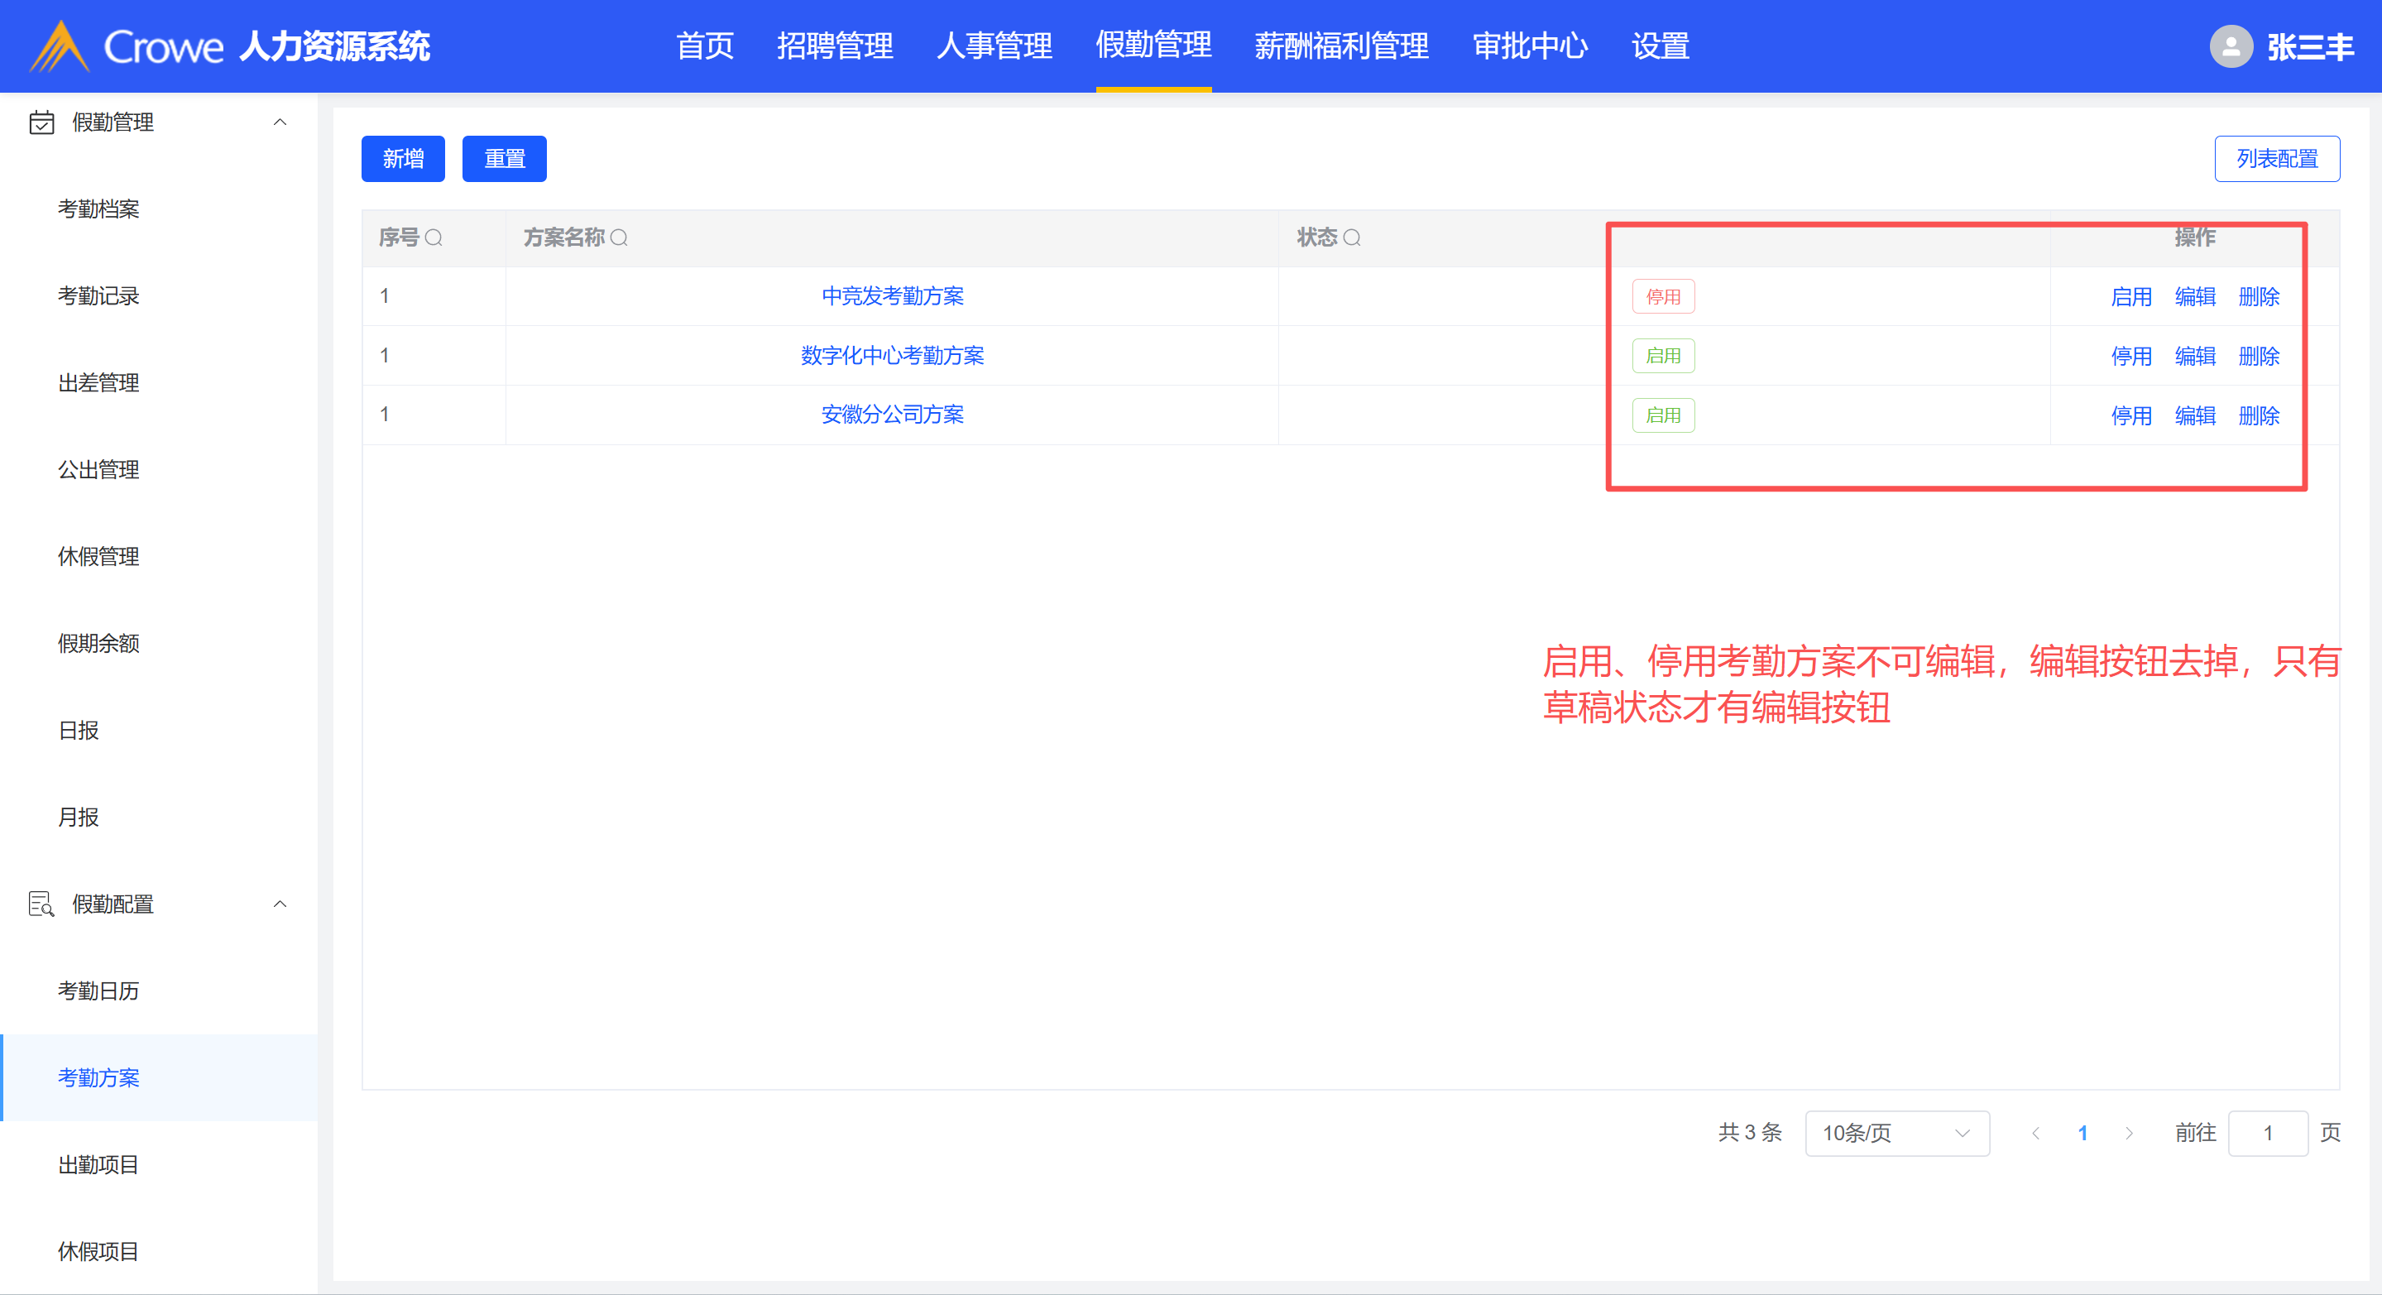The image size is (2382, 1295).
Task: Switch to the 薪酬福利管理 top menu
Action: 1341,46
